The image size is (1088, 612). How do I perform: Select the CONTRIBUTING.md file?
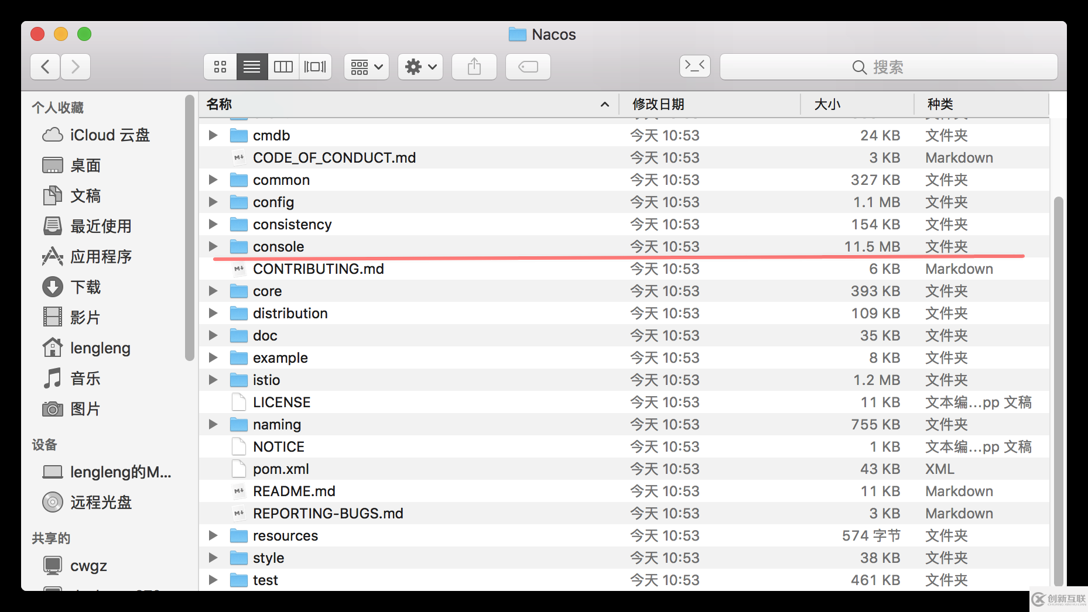point(624,269)
